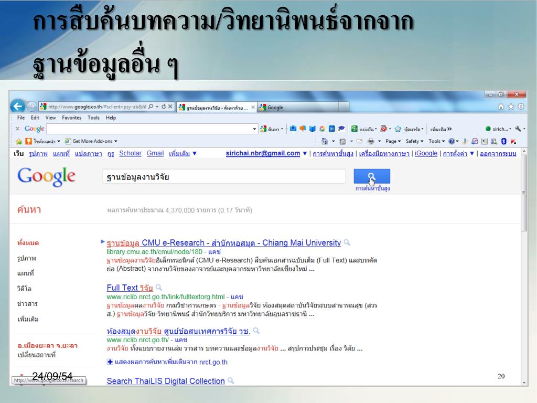Click the Google Toolbar wrench settings icon
The width and height of the screenshot is (537, 403).
pos(518,129)
